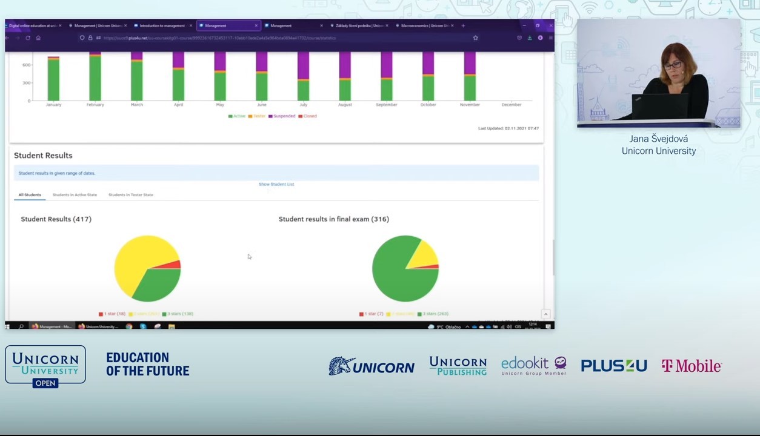Screen dimensions: 760x436
Task: Open Chrome from the taskbar
Action: (x=129, y=326)
